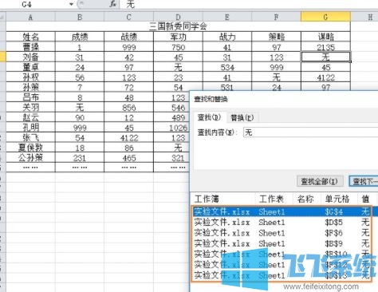Click the cell with value 2135

(x=325, y=47)
